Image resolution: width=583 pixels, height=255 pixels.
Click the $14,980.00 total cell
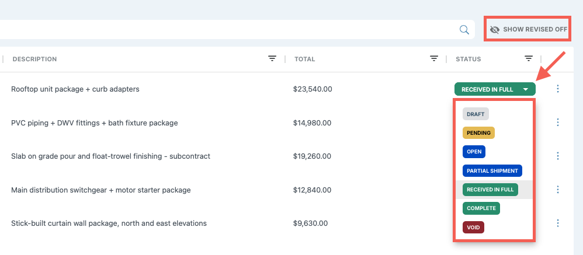312,123
